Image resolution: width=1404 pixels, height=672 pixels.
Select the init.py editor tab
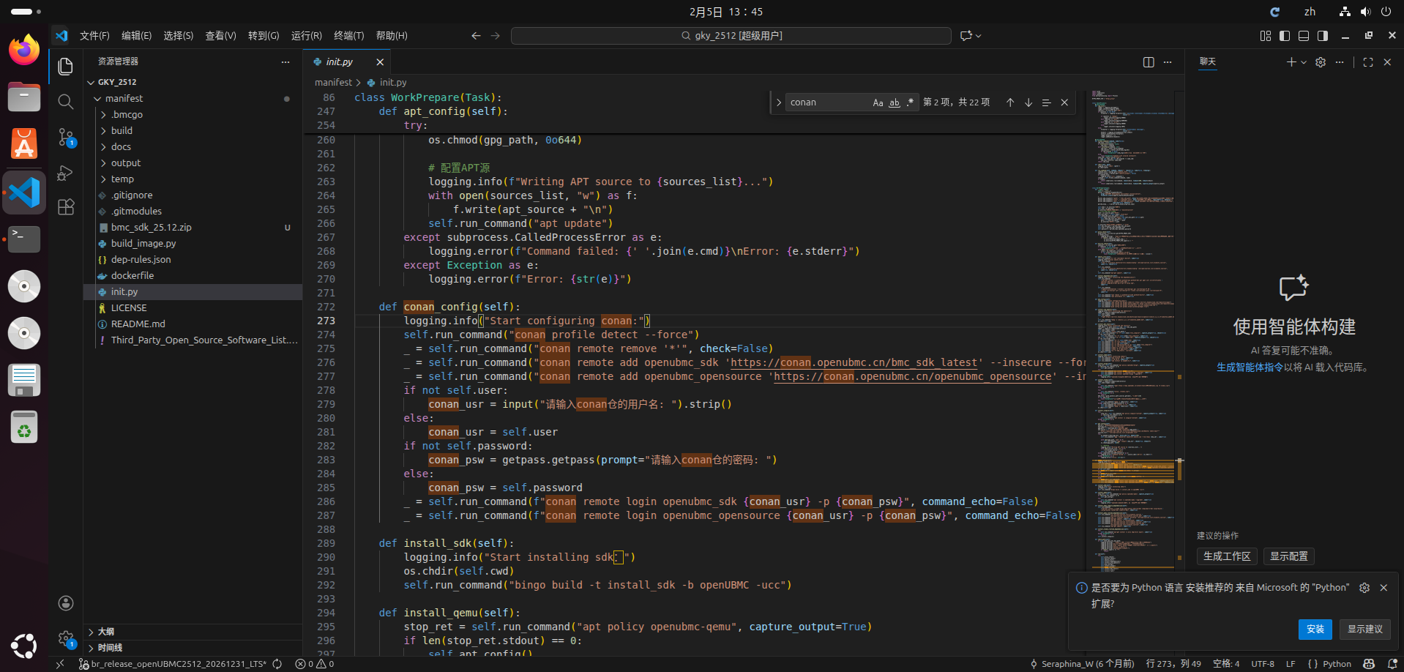pyautogui.click(x=339, y=62)
